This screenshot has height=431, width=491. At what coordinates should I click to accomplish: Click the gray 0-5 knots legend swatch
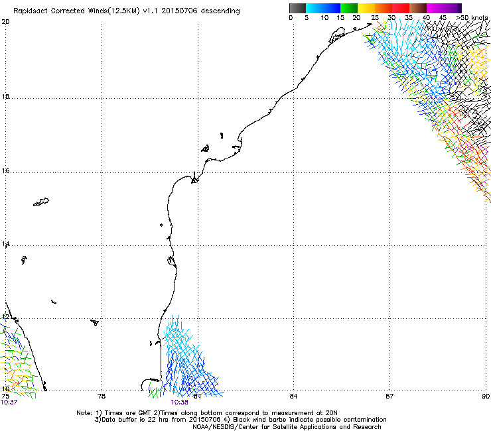tap(297, 8)
